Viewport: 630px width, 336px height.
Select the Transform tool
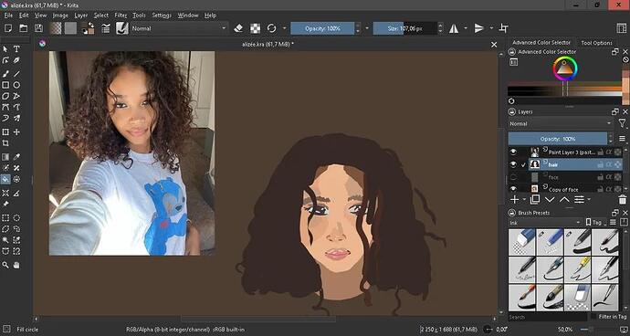click(x=5, y=132)
